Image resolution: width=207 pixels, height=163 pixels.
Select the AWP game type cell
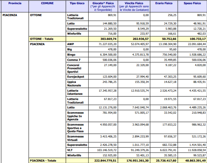(77, 44)
